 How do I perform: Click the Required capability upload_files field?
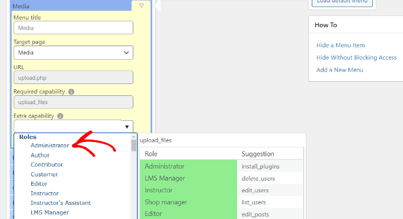[73, 102]
